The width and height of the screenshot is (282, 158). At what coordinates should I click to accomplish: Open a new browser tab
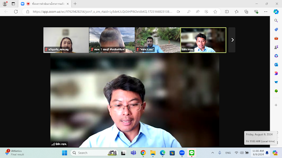coord(75,4)
